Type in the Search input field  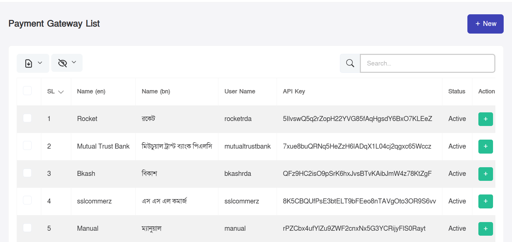(x=427, y=63)
